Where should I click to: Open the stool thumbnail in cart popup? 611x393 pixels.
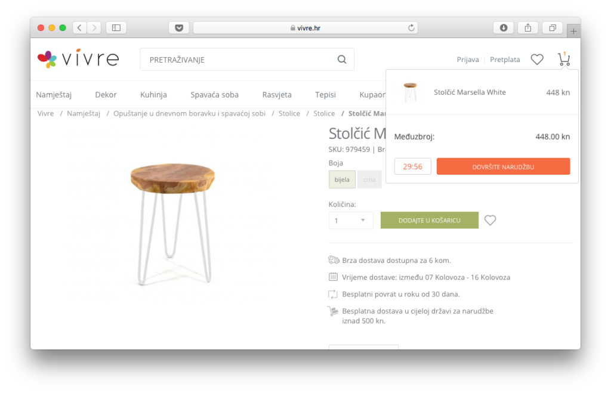410,92
